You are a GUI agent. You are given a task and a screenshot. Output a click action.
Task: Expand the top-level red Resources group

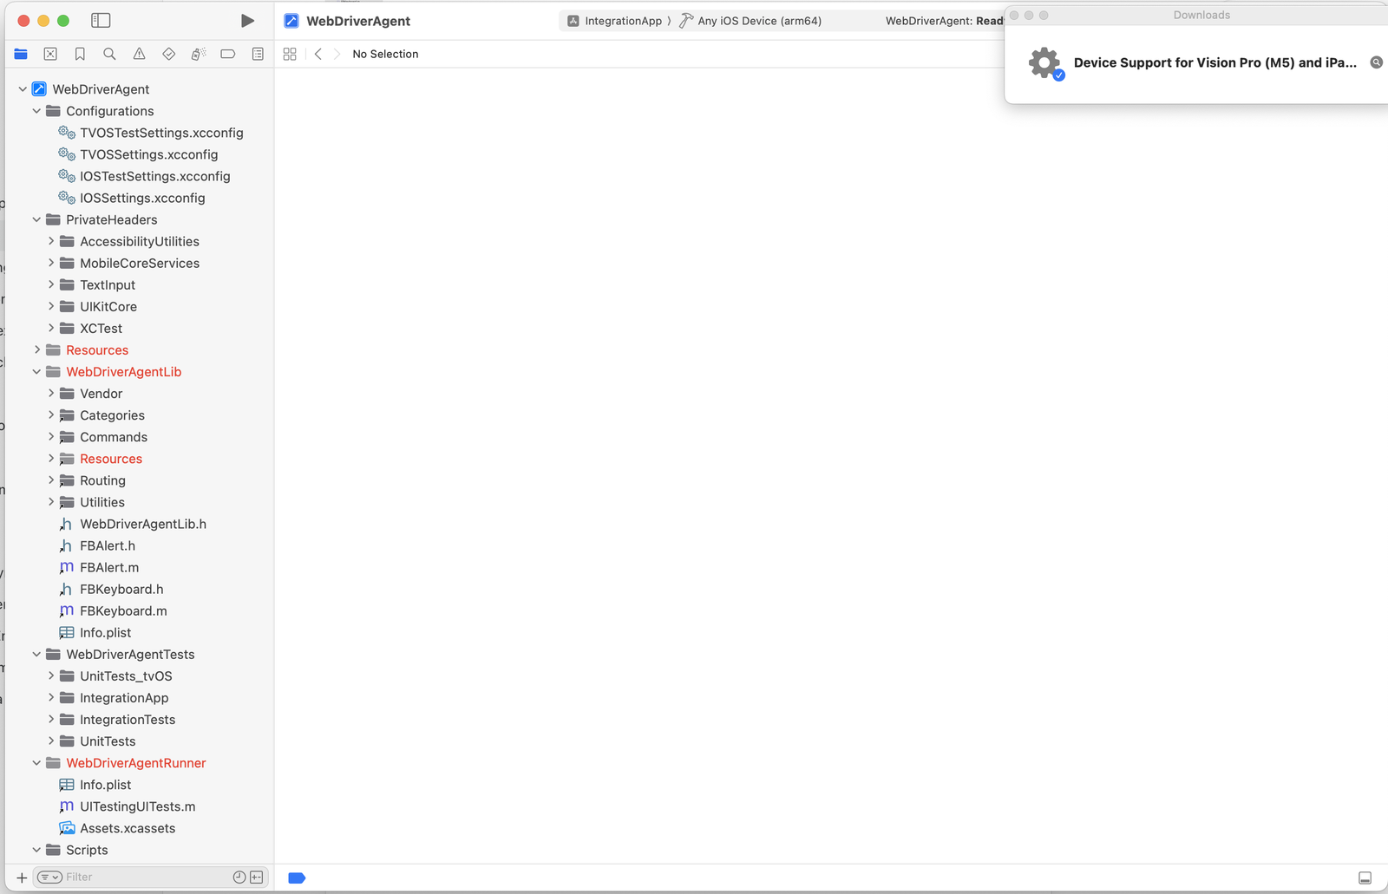(36, 349)
